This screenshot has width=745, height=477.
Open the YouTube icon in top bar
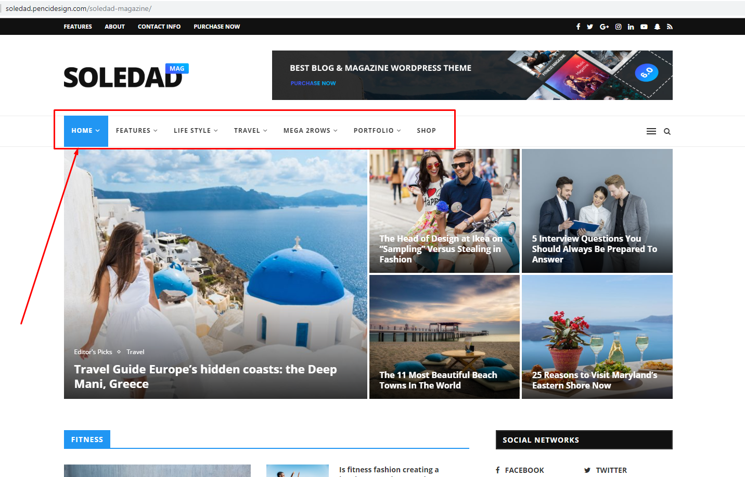pyautogui.click(x=644, y=27)
